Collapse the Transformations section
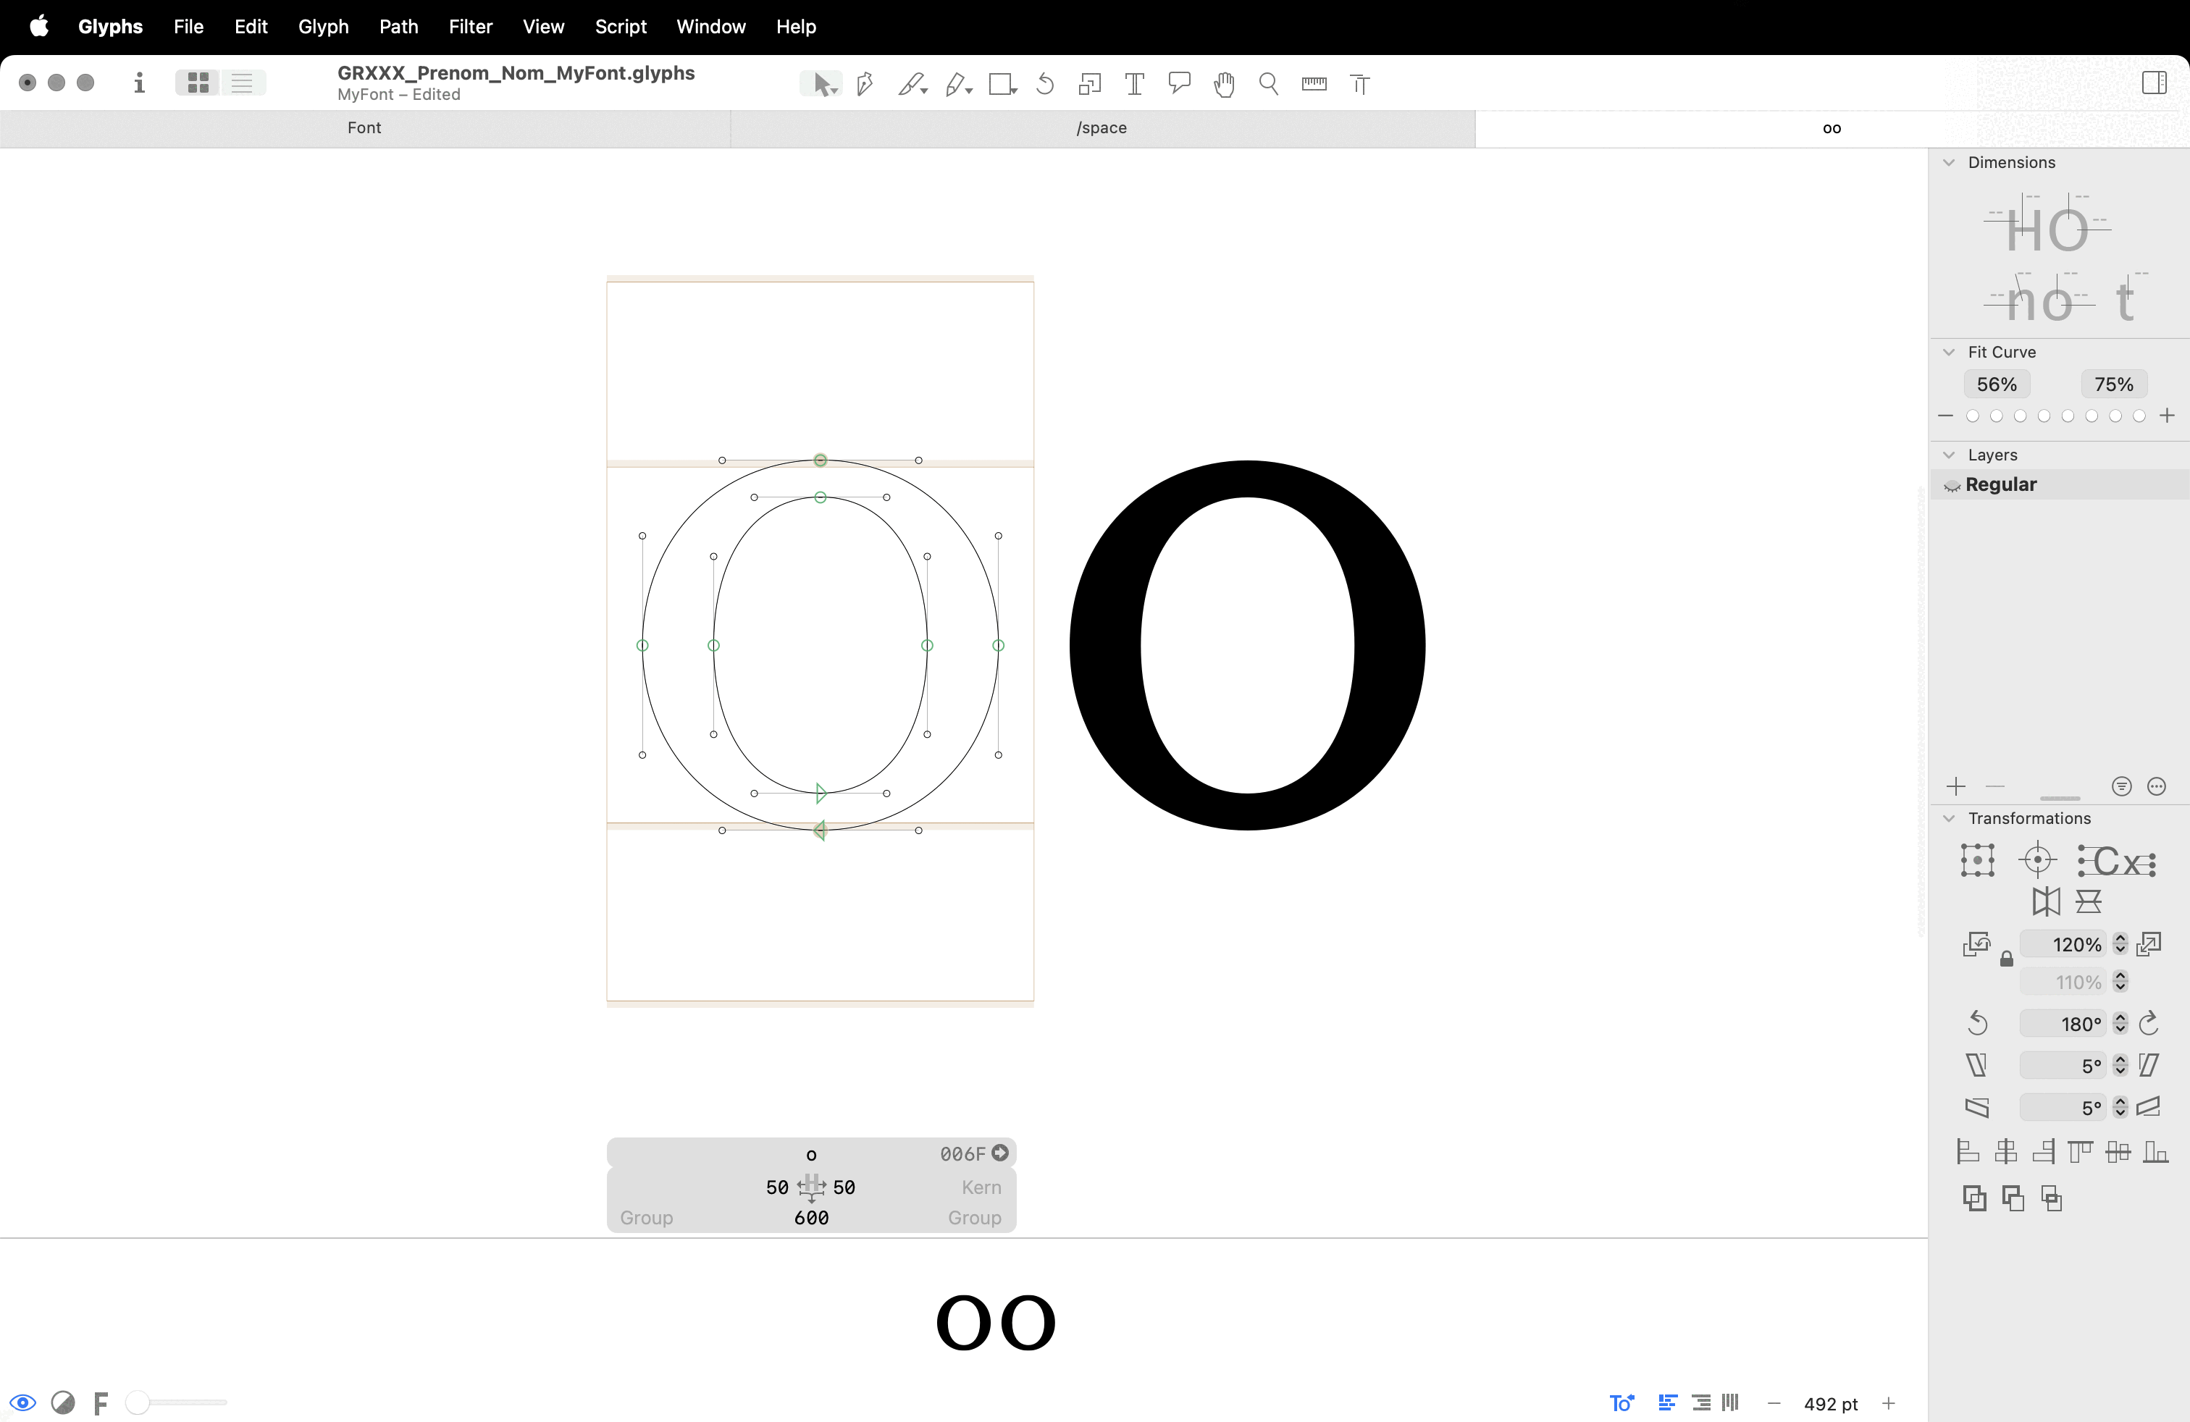The width and height of the screenshot is (2190, 1422). [1949, 819]
